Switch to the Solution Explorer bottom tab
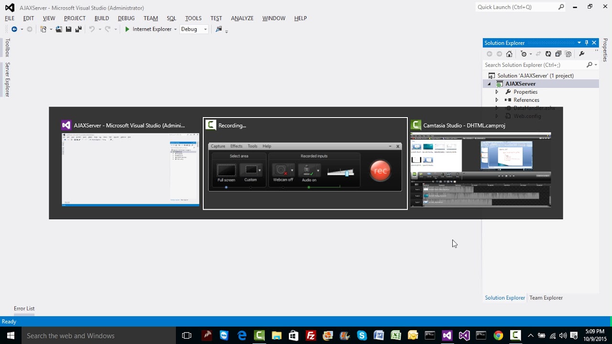This screenshot has width=612, height=344. click(x=505, y=298)
